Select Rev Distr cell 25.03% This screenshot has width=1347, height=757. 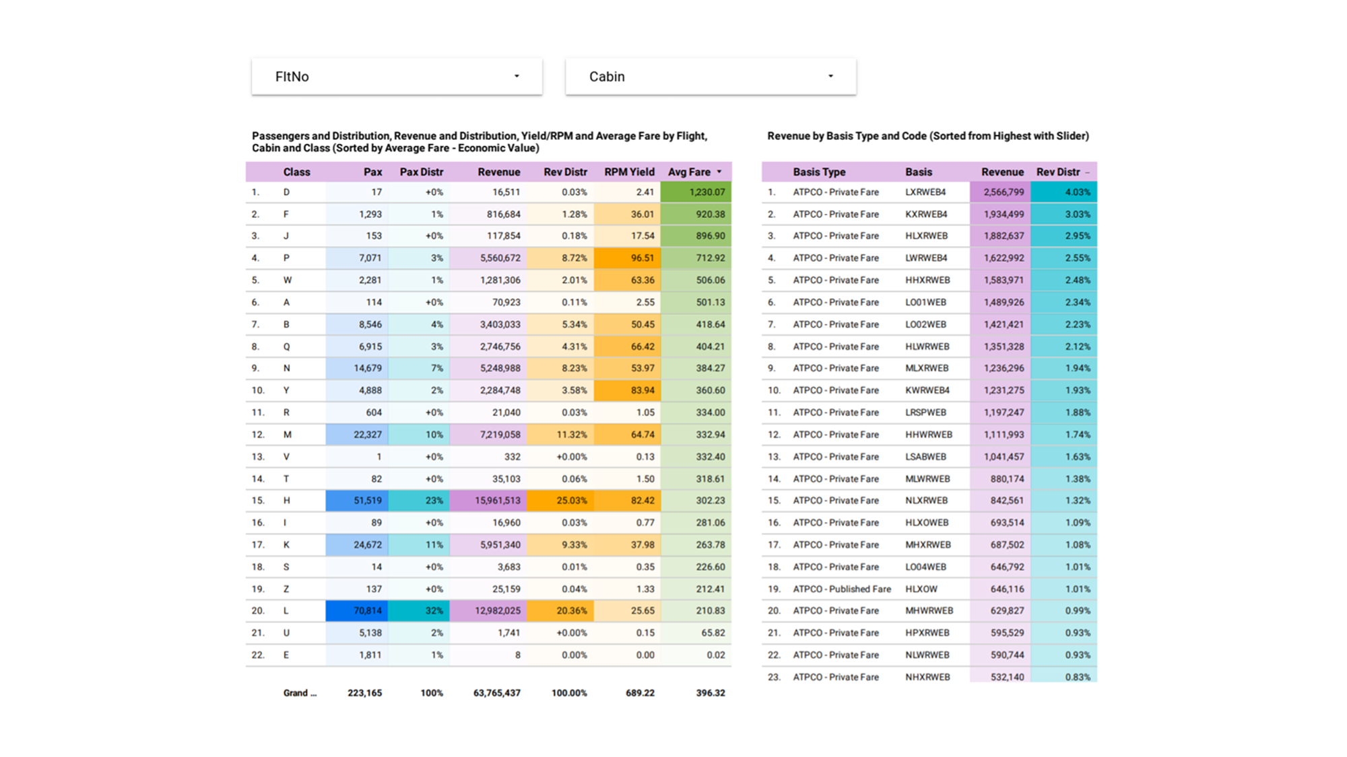[x=571, y=501]
